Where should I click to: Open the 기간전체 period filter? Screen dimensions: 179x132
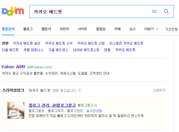(x=171, y=29)
